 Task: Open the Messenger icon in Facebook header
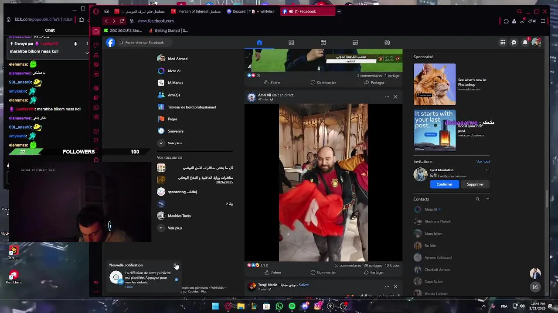click(x=514, y=43)
